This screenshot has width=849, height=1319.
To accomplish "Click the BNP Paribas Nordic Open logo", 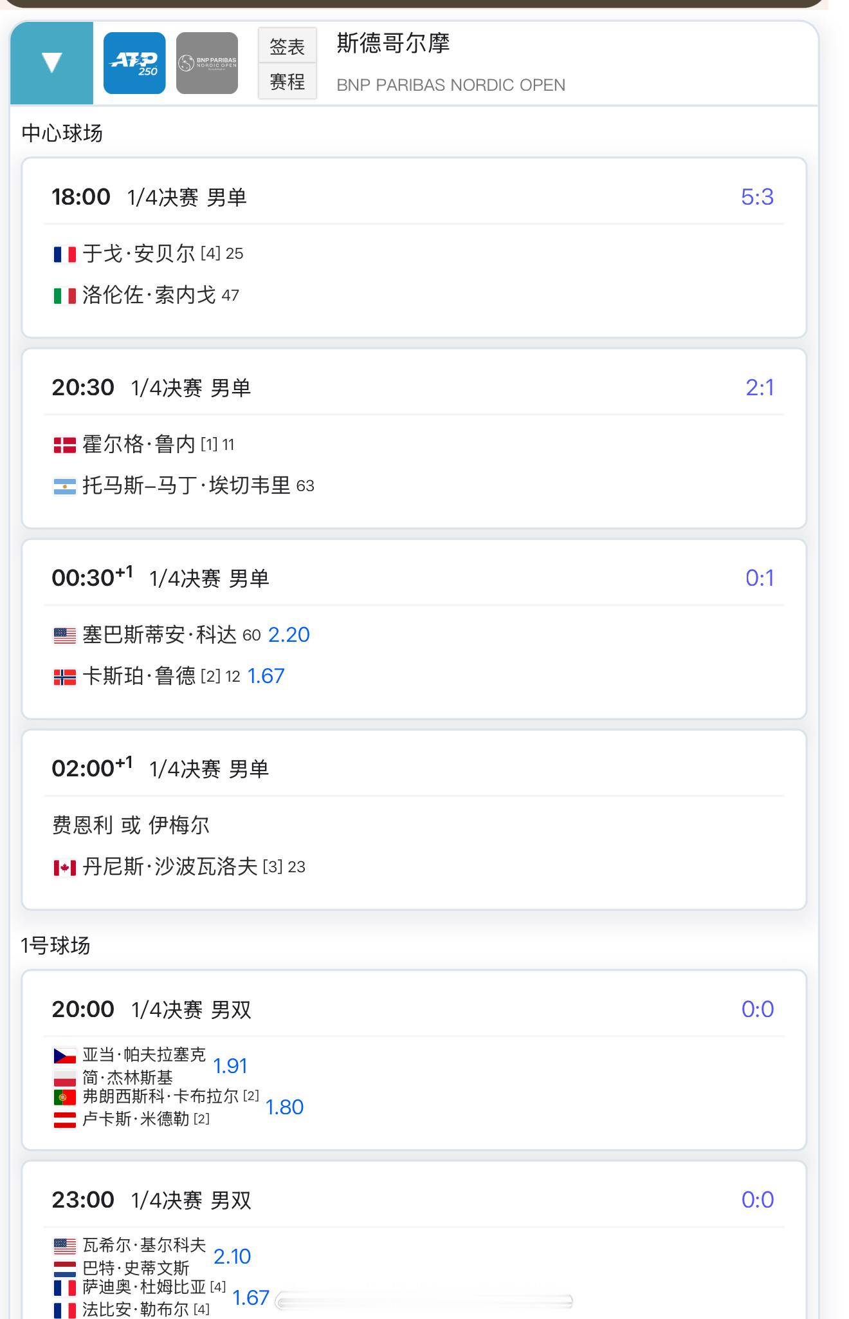I will [207, 63].
